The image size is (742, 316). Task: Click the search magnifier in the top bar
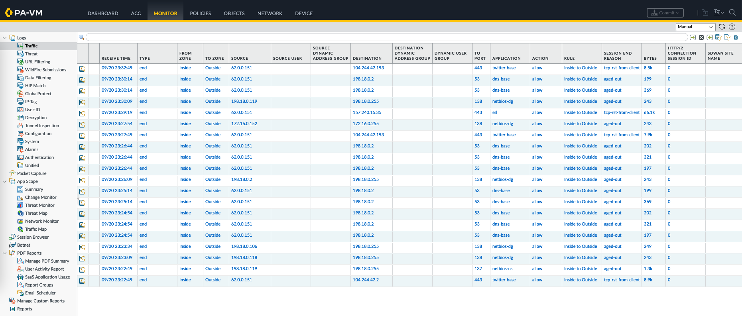tap(732, 13)
